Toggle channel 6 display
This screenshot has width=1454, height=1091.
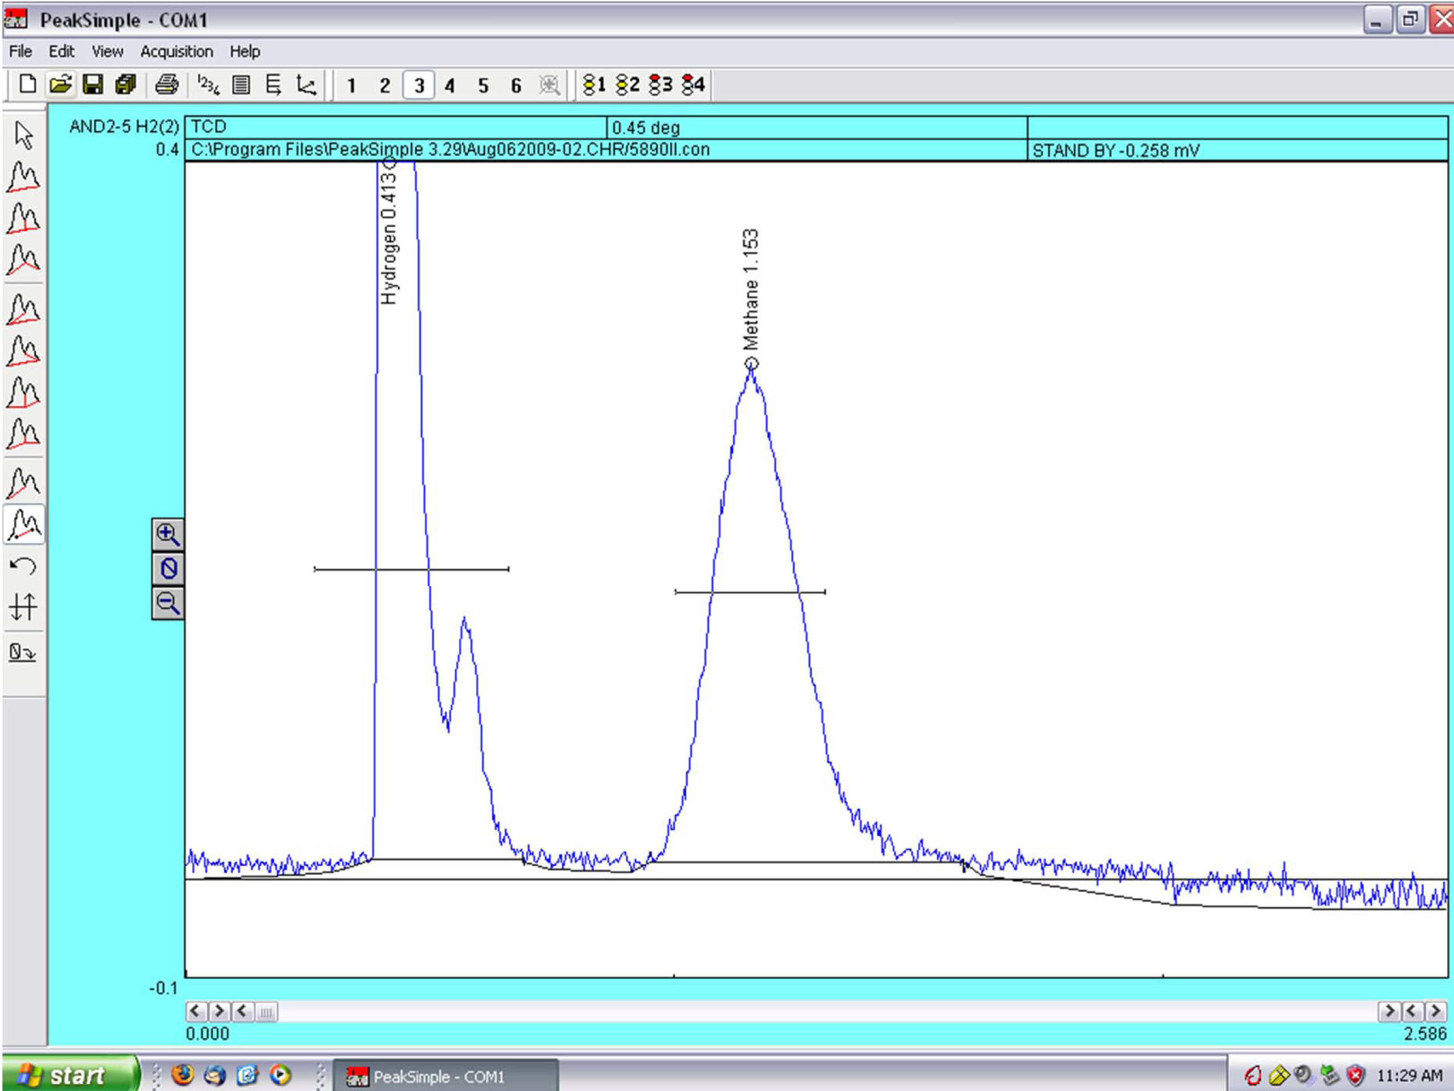click(516, 86)
